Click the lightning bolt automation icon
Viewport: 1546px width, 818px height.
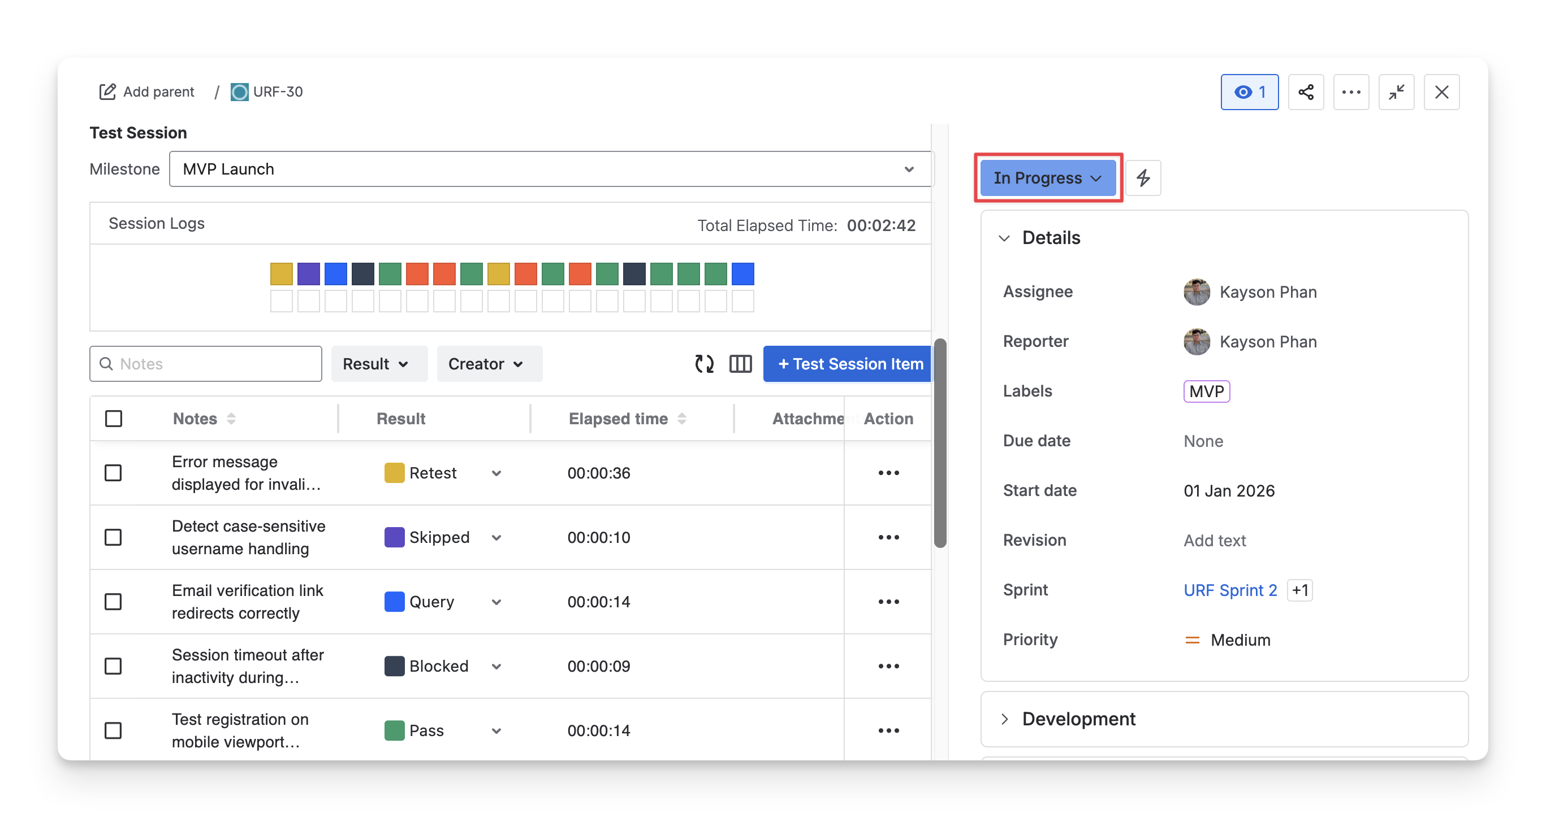click(1143, 178)
